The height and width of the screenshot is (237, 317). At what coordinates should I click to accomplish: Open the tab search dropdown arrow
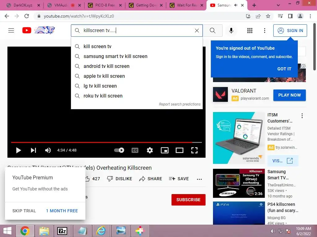coord(278,6)
